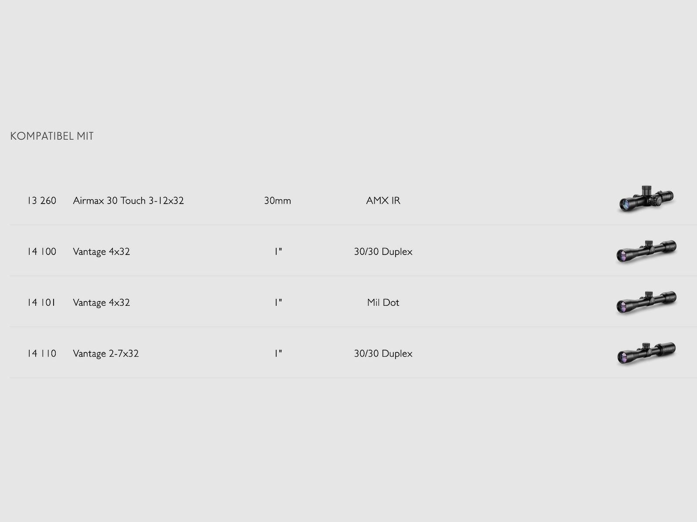
Task: Click the scope image in row 14 101
Action: pyautogui.click(x=646, y=302)
